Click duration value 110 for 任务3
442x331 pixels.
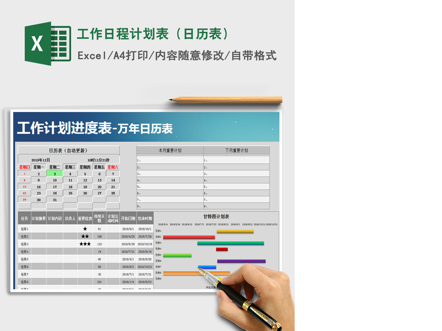tap(99, 244)
